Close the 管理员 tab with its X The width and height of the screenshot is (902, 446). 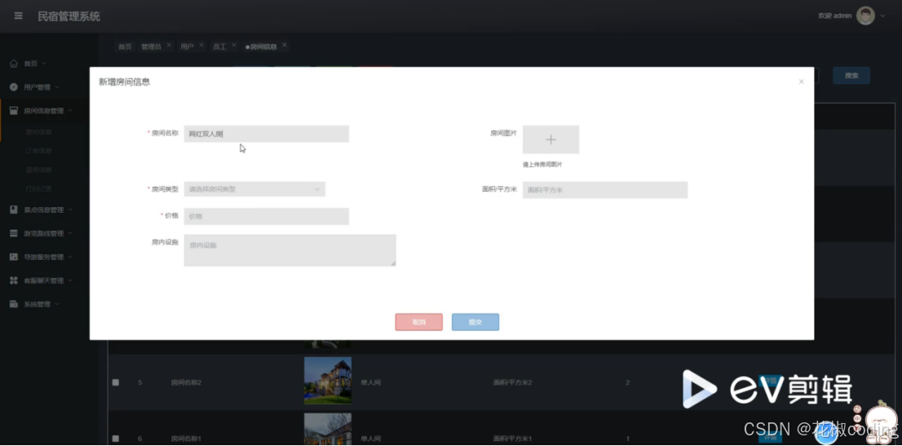pos(169,45)
